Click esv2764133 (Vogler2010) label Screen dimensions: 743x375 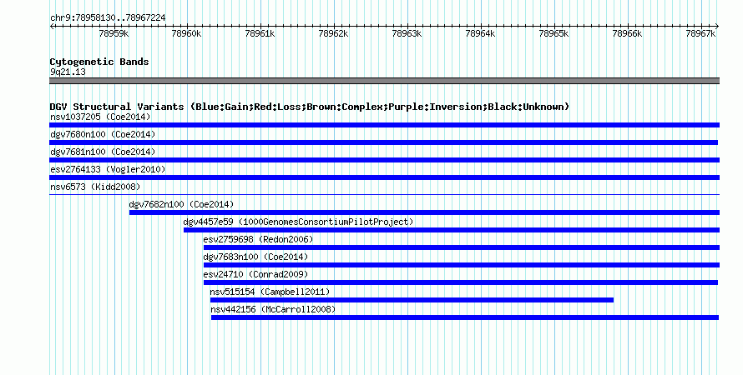108,169
